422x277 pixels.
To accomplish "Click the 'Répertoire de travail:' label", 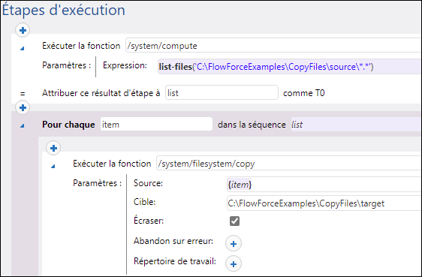I will (175, 261).
